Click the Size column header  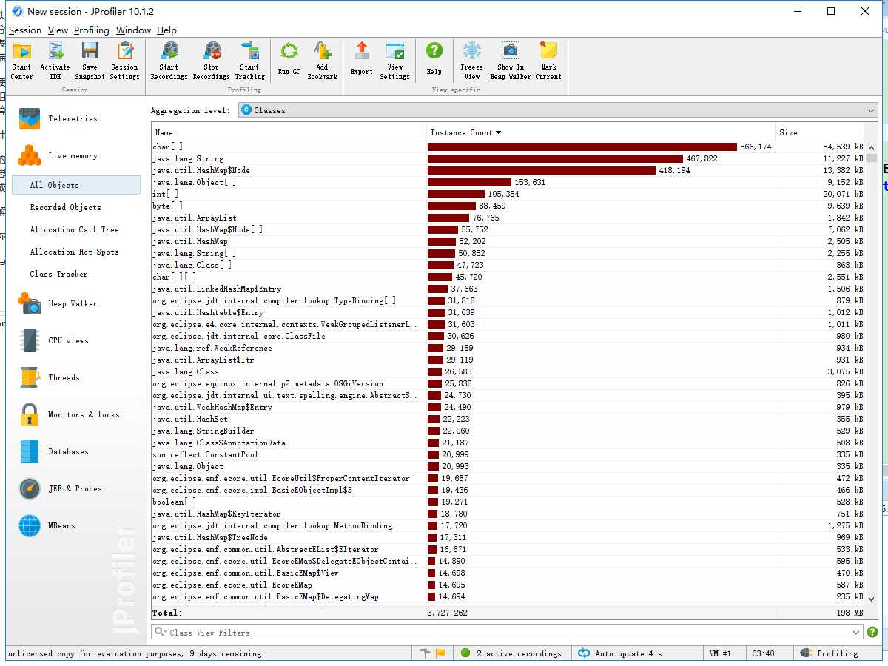[x=820, y=132]
